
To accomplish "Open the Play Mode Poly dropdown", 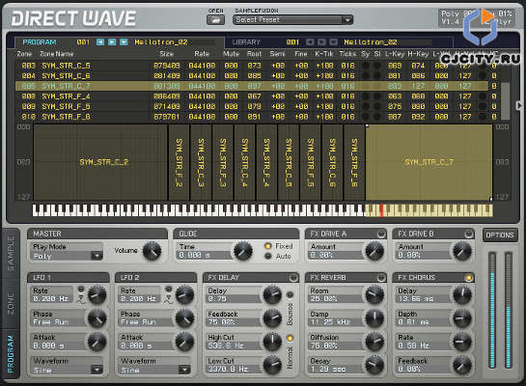I will pyautogui.click(x=97, y=257).
